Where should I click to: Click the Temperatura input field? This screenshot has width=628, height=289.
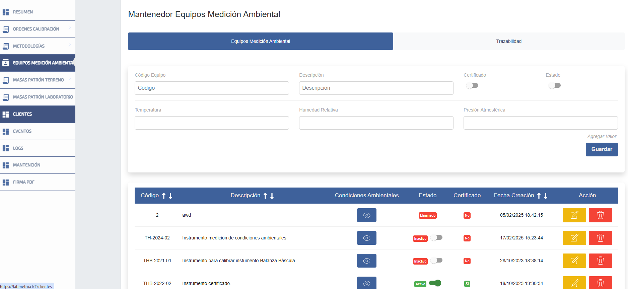tap(212, 123)
